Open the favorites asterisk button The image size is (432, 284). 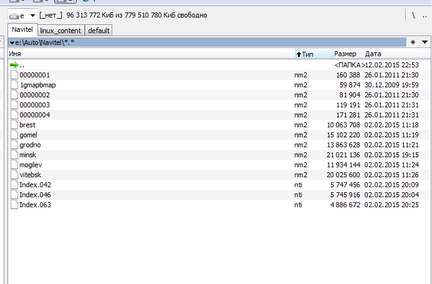click(x=413, y=42)
